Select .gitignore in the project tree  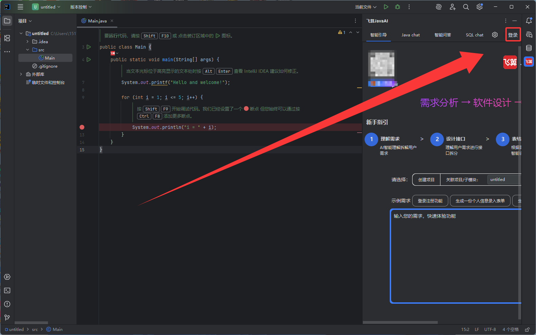(46, 66)
